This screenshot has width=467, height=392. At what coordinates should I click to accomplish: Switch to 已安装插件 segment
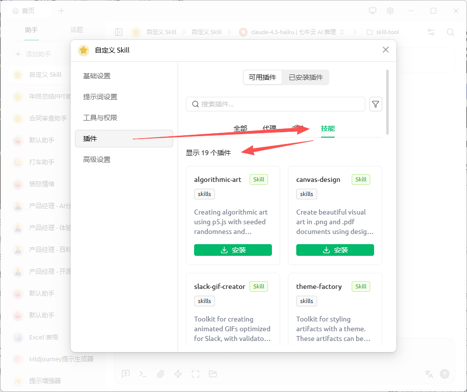pos(305,77)
